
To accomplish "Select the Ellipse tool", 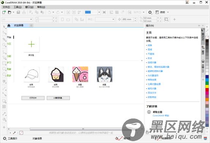I will click(x=4, y=69).
